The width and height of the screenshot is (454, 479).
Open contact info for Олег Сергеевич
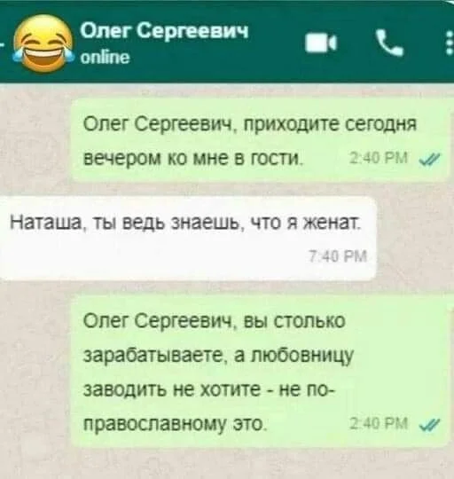(165, 31)
